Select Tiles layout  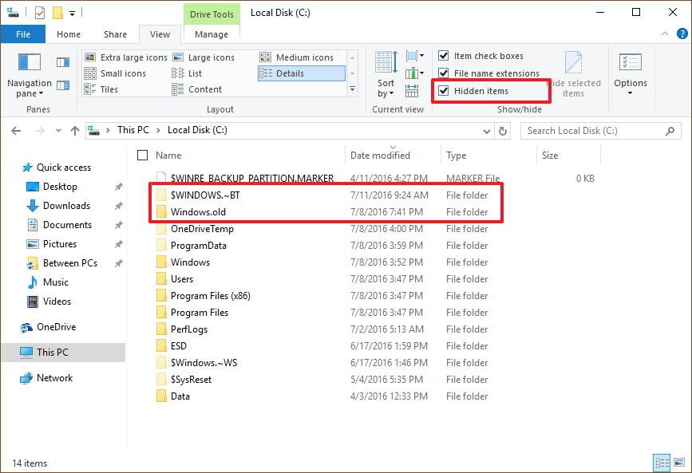coord(101,89)
